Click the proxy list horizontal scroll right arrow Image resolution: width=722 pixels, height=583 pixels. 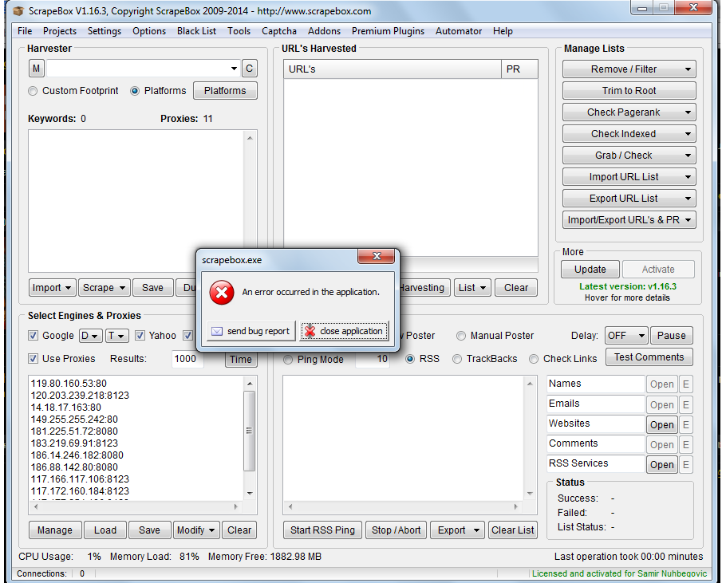[236, 506]
